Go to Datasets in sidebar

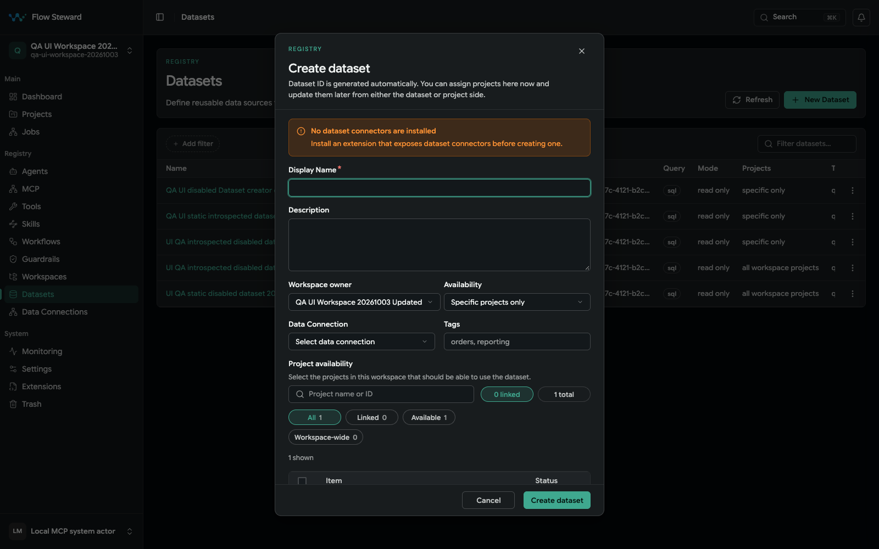pyautogui.click(x=71, y=294)
